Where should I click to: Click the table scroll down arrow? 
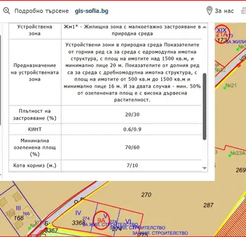point(205,168)
